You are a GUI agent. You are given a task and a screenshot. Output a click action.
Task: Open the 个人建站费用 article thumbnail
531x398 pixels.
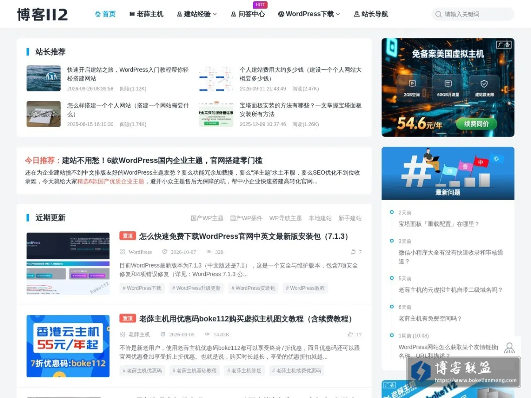(x=216, y=78)
